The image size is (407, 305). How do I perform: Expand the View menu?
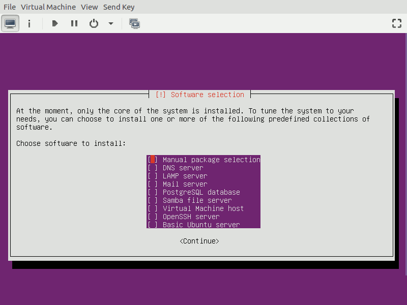tap(90, 7)
